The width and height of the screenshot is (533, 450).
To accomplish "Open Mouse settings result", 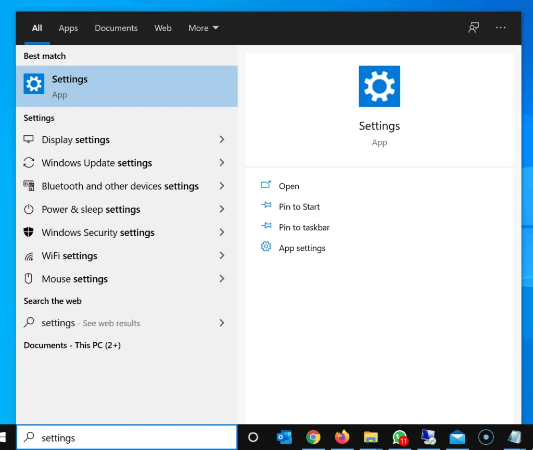I will tap(74, 279).
